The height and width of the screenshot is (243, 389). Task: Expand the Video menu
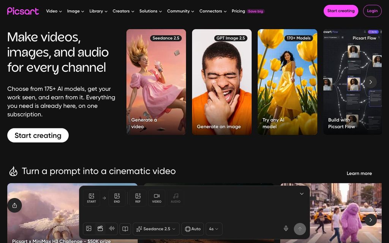pyautogui.click(x=54, y=11)
